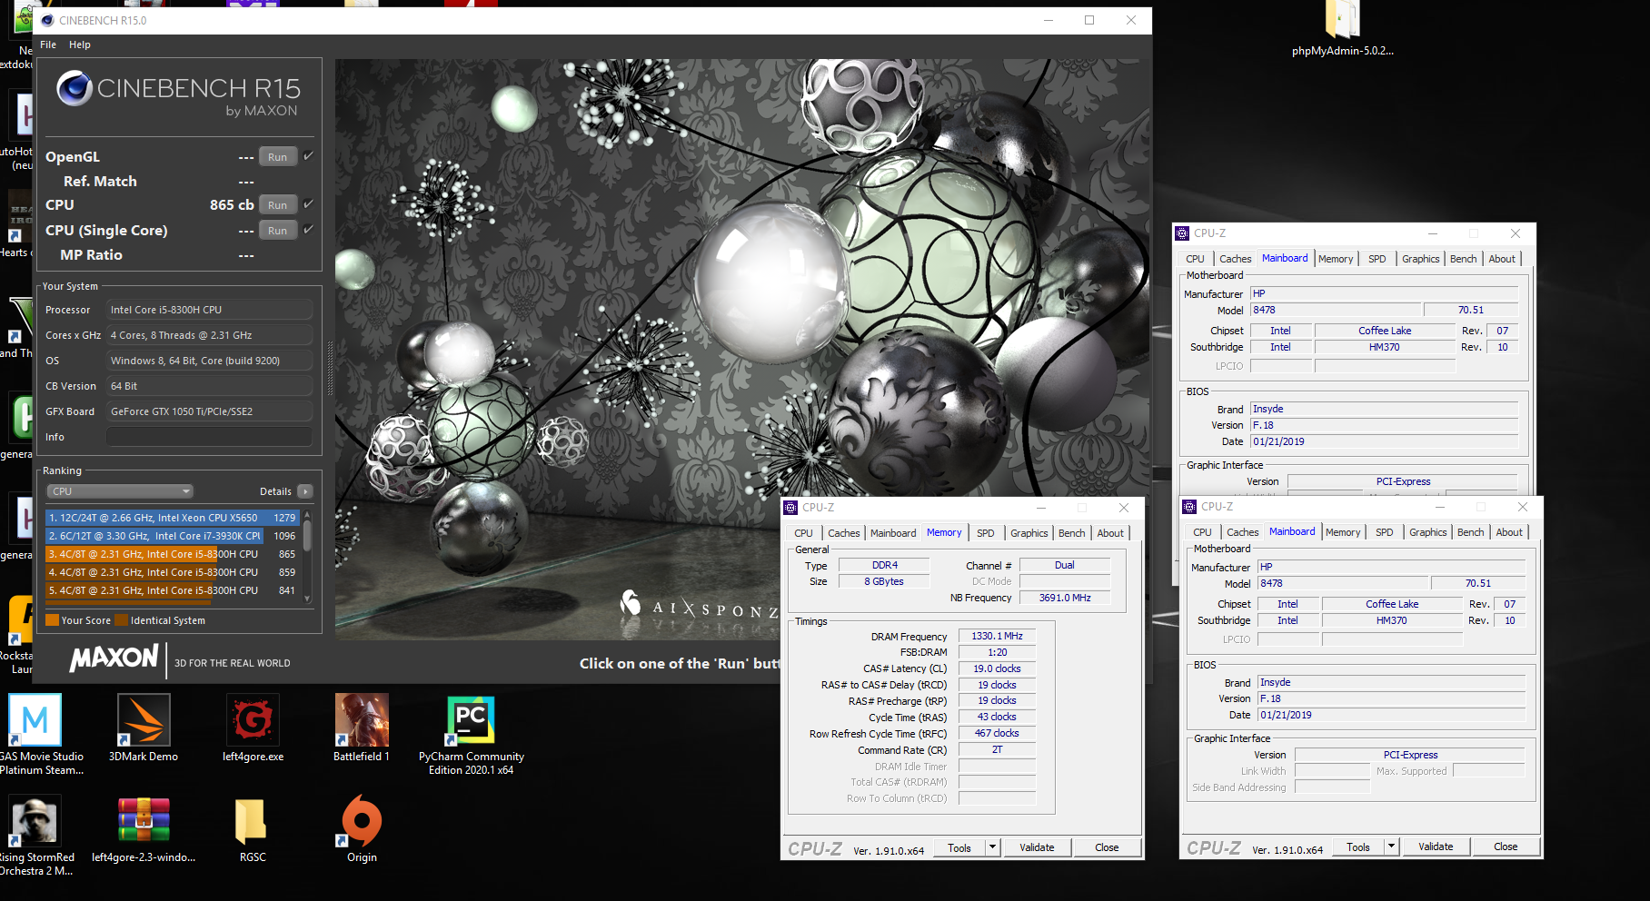
Task: Open Cinebench Help menu
Action: click(80, 45)
